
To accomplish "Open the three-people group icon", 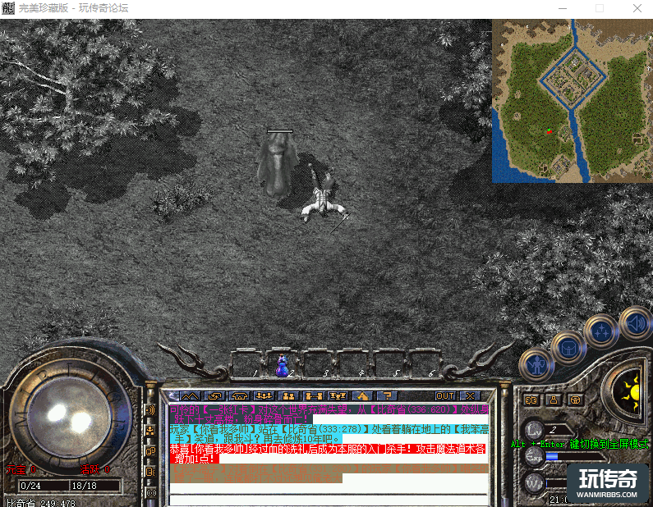I will [264, 396].
